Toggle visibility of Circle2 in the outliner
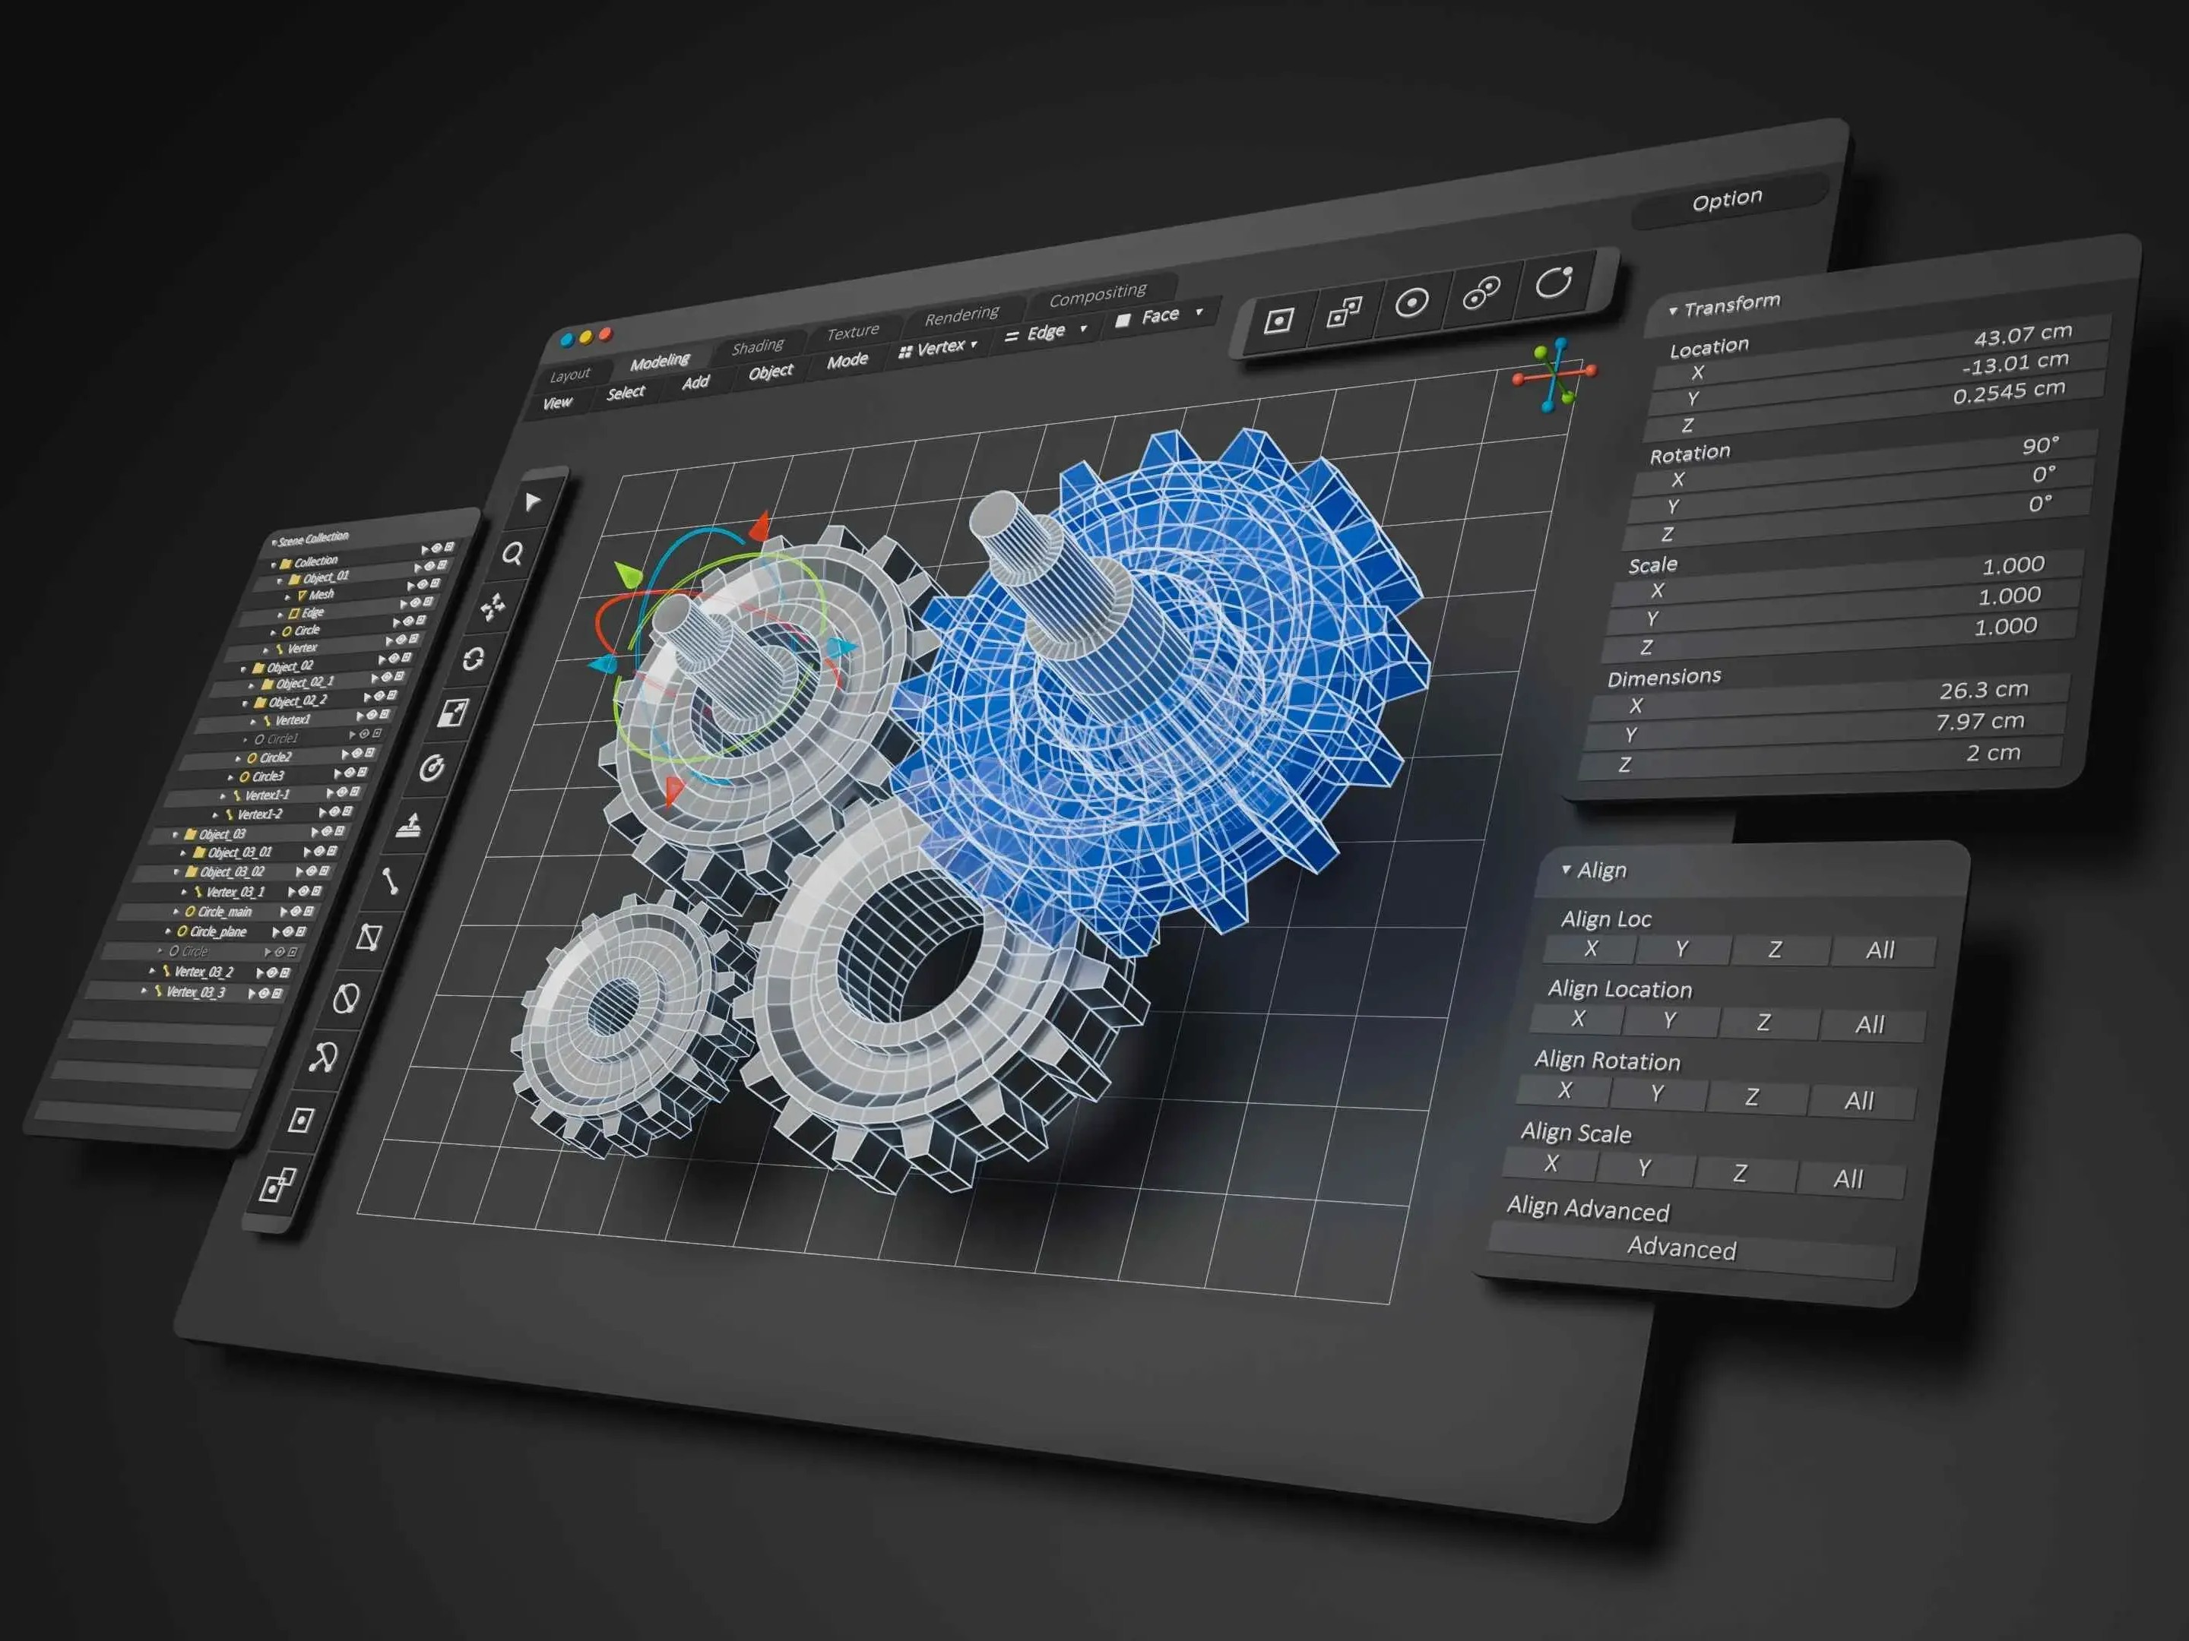 tap(356, 754)
